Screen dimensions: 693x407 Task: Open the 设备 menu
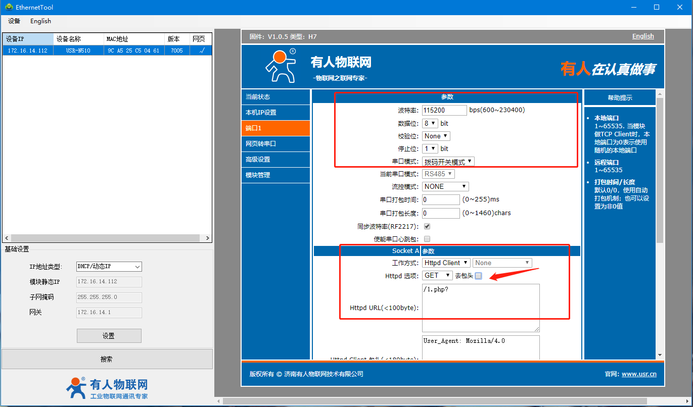point(14,21)
